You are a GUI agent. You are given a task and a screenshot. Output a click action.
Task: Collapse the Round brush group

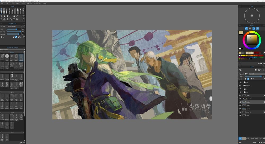click(1, 52)
